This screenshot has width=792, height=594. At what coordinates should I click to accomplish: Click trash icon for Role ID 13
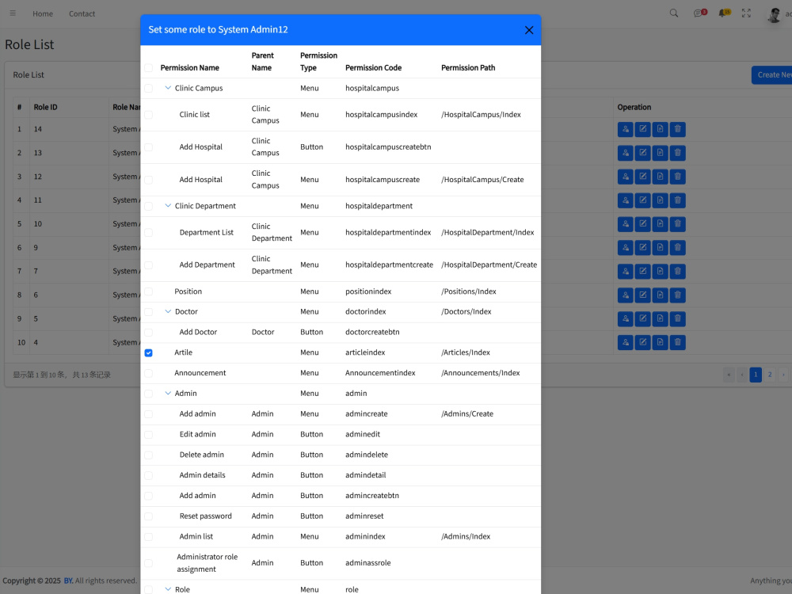coord(678,153)
